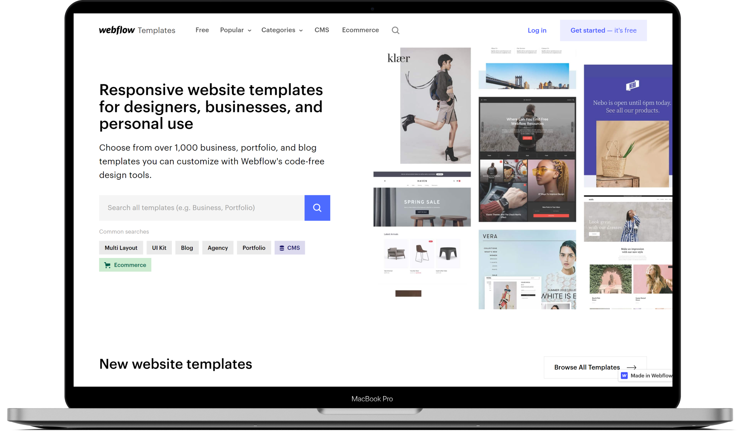Viewport: 740px width, 432px height.
Task: Select the Portfolio filter tag
Action: [x=254, y=247]
